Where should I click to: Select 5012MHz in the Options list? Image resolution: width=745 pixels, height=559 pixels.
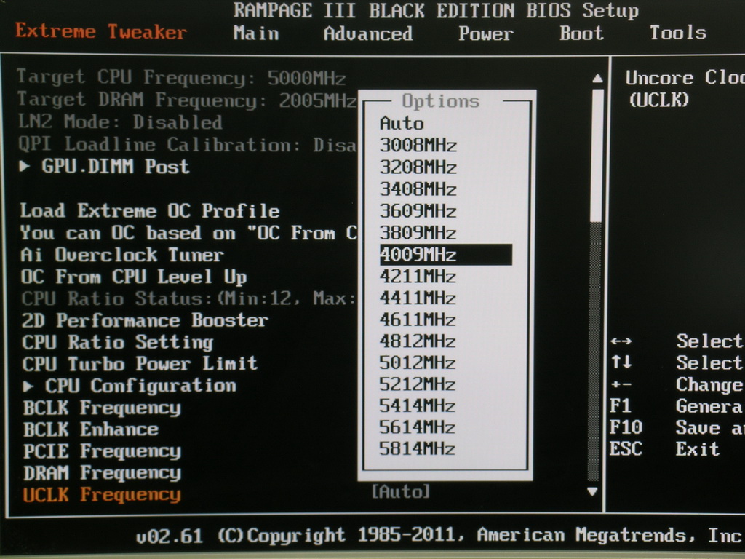[x=418, y=362]
